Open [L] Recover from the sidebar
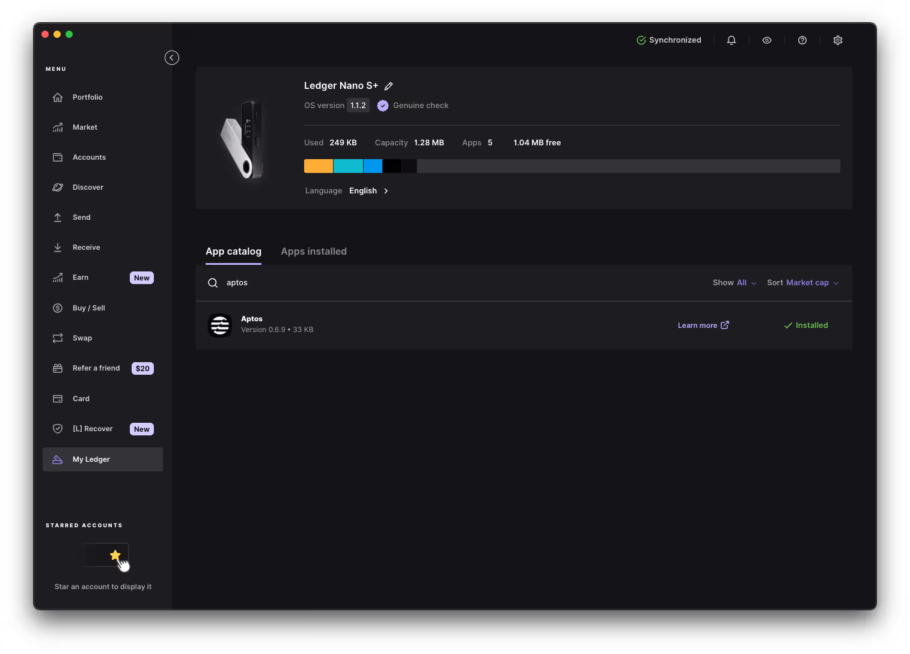910x654 pixels. [103, 429]
